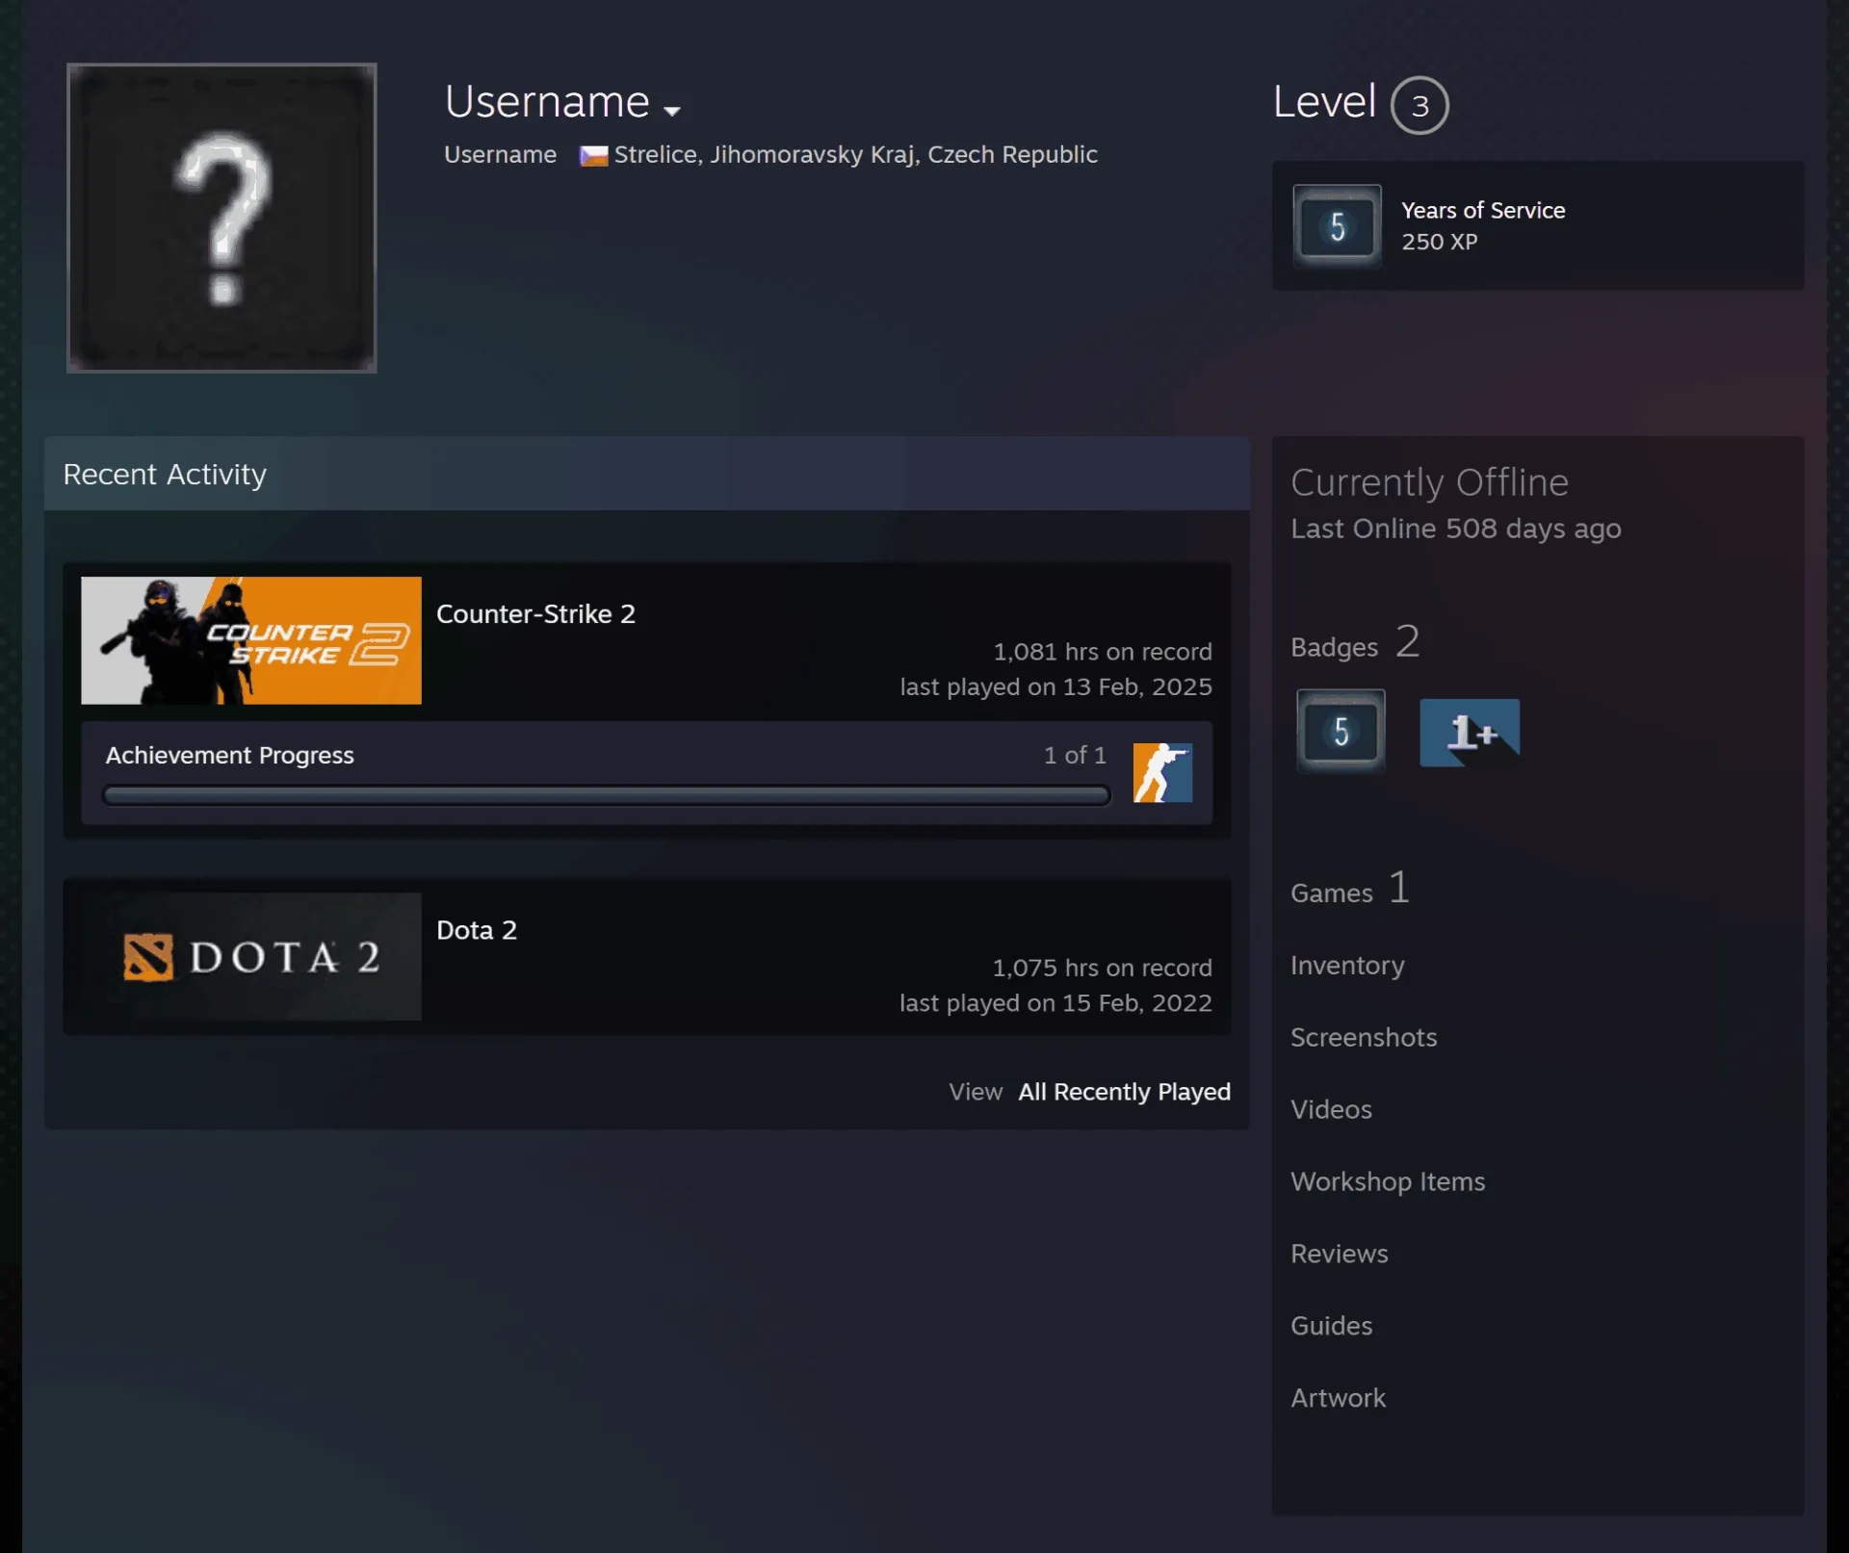Open the Achievement Progress label
Viewport: 1849px width, 1553px height.
tap(229, 755)
